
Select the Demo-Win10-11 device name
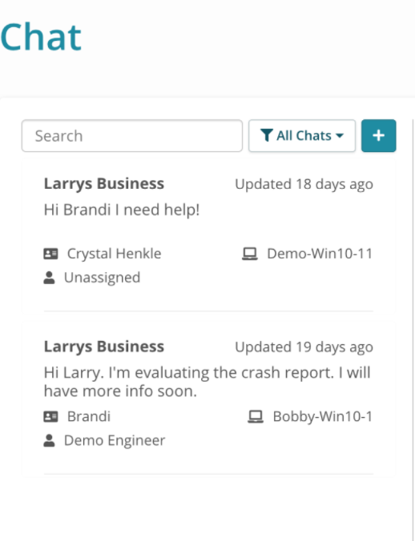[320, 254]
